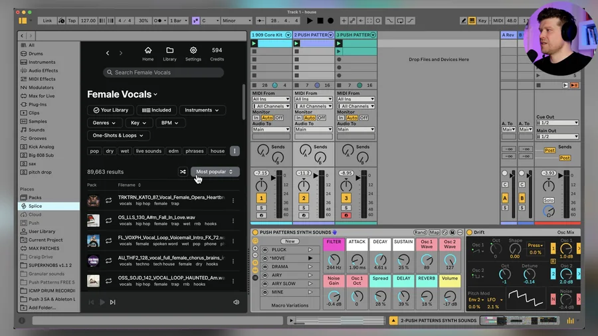
Task: Open the Instruments filter dropdown
Action: (202, 110)
